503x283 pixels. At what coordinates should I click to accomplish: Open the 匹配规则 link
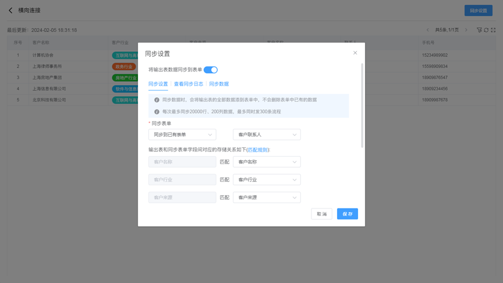coord(258,150)
